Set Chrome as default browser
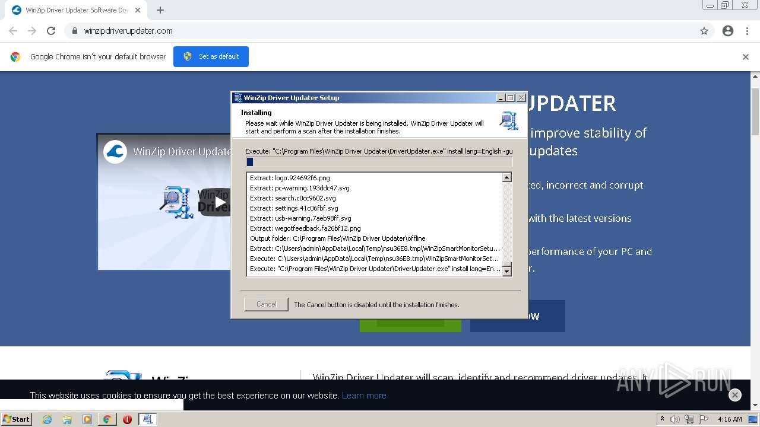 click(211, 56)
